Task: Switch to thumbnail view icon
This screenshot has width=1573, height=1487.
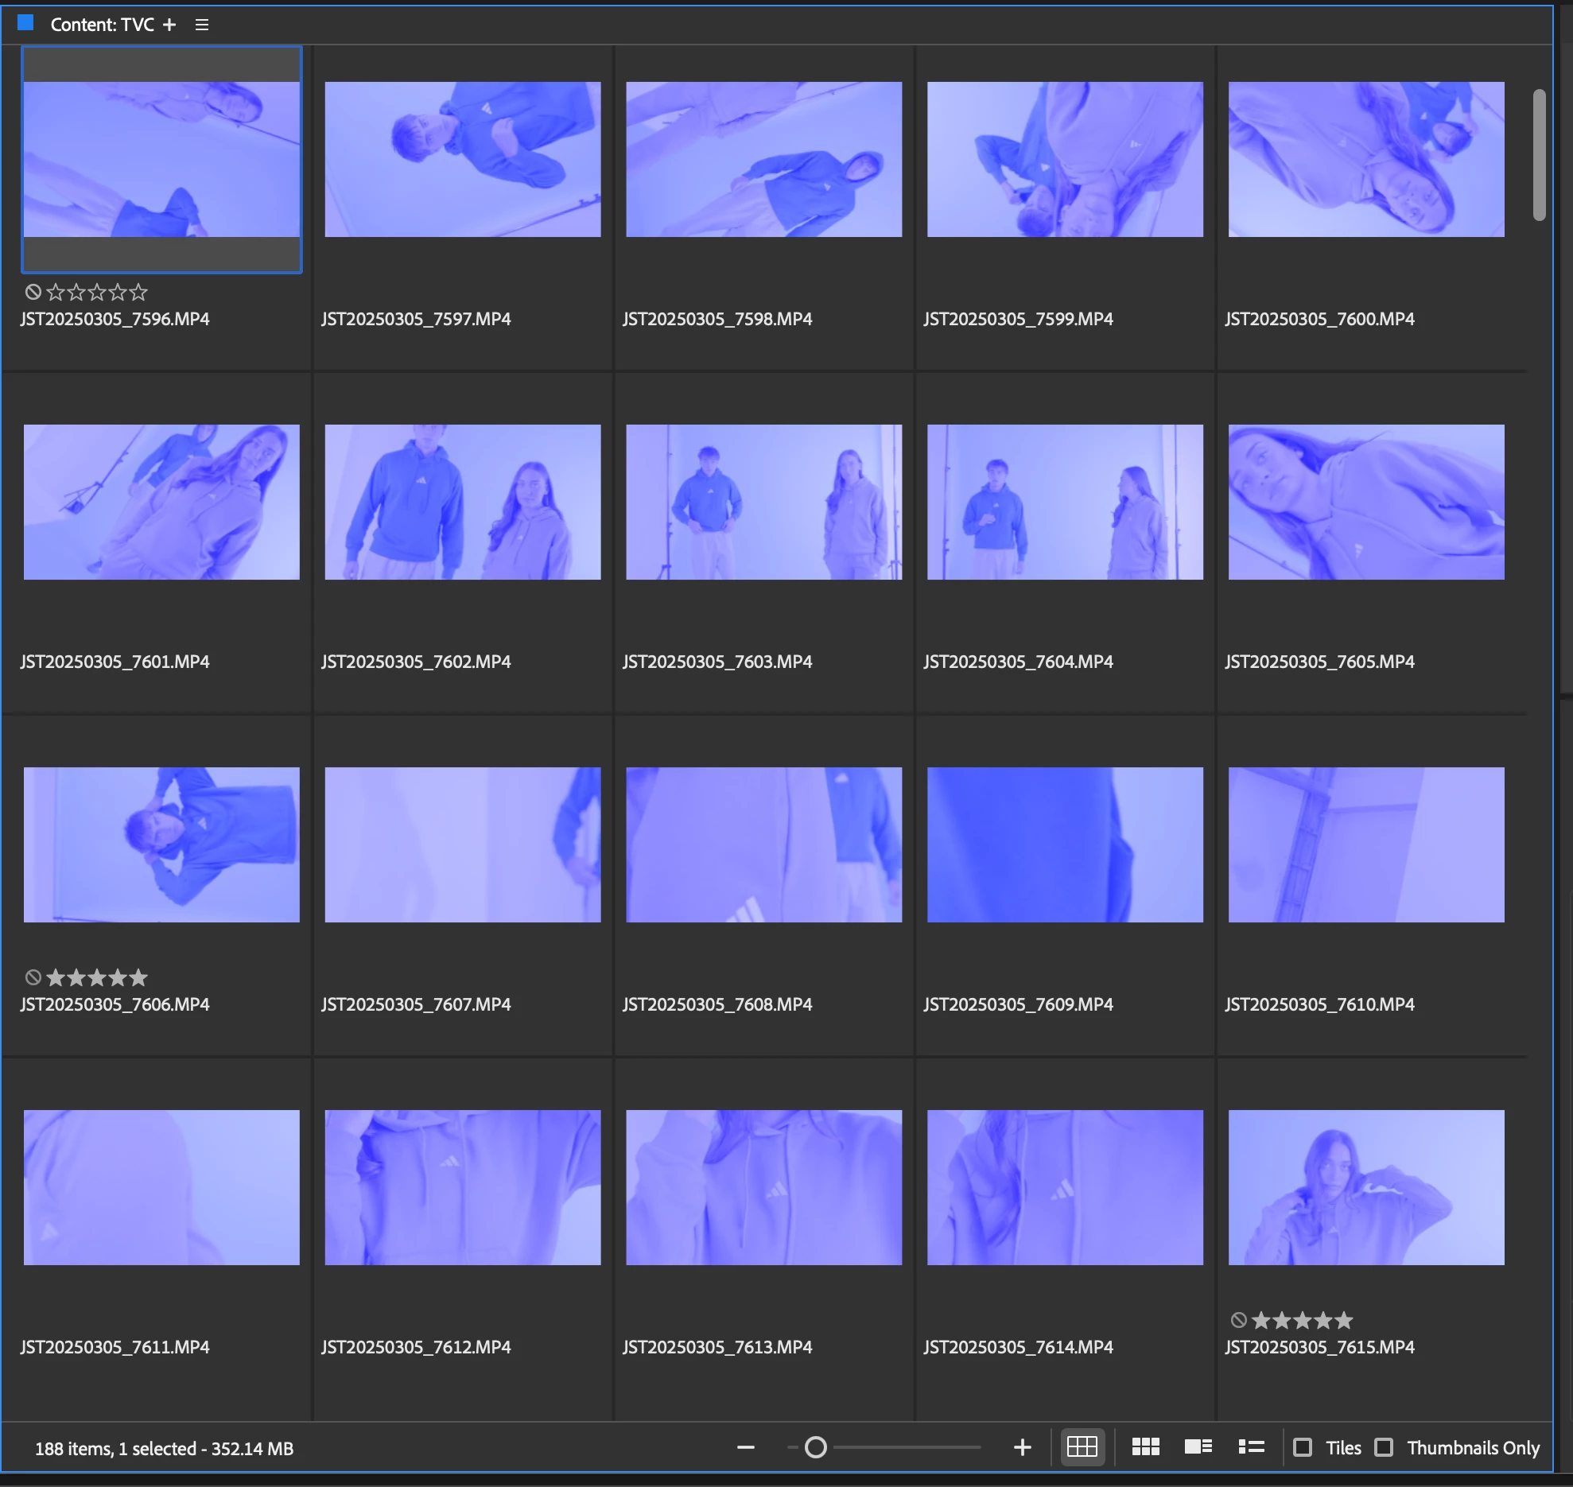Action: coord(1145,1447)
